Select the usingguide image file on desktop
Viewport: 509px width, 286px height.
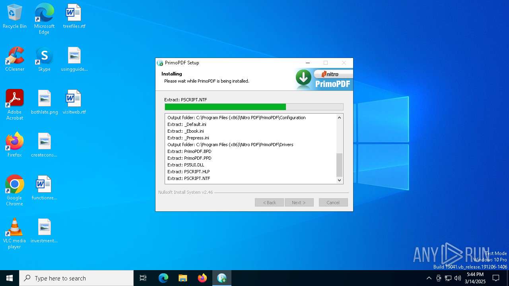(74, 59)
